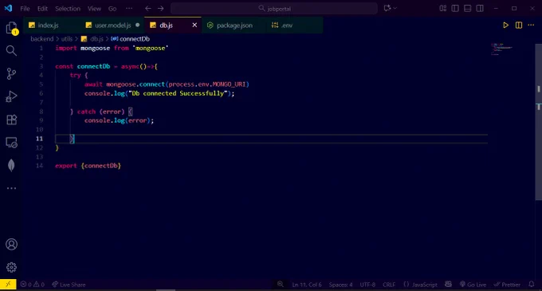Toggle the bottom panel
This screenshot has width=542, height=291.
(468, 8)
